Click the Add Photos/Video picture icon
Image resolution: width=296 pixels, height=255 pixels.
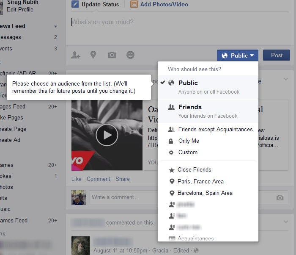134,4
